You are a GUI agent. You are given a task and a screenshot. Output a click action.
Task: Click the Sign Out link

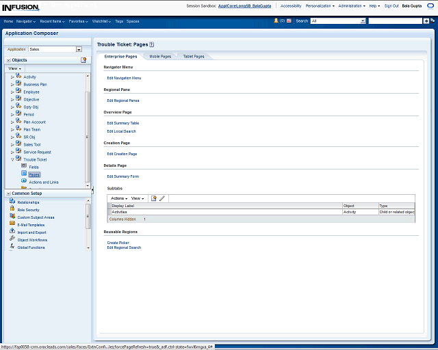tap(391, 5)
